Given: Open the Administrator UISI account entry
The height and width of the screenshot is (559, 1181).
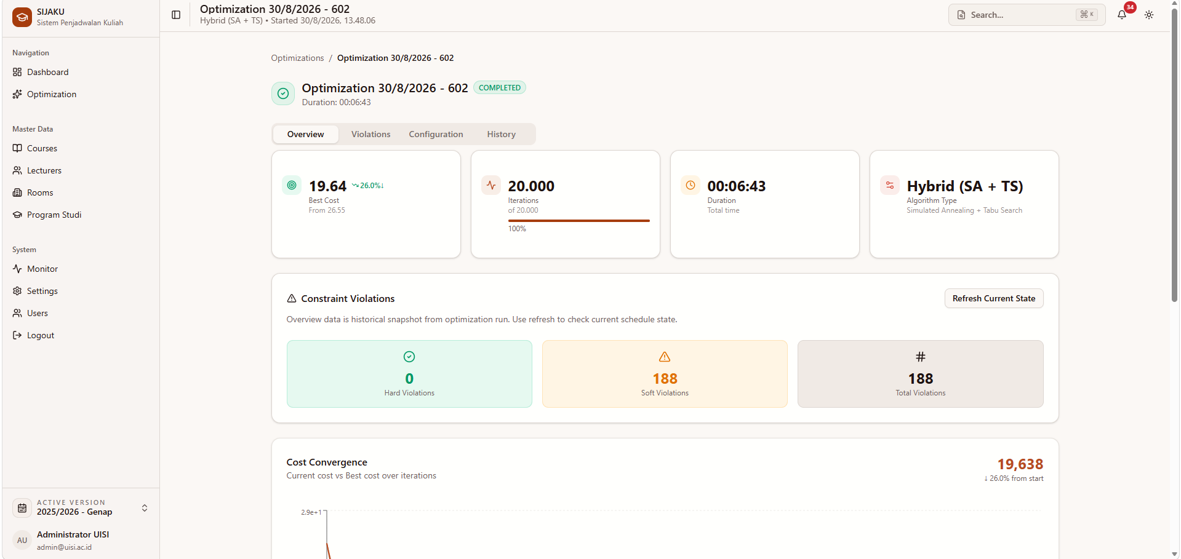Looking at the screenshot, I should [81, 540].
